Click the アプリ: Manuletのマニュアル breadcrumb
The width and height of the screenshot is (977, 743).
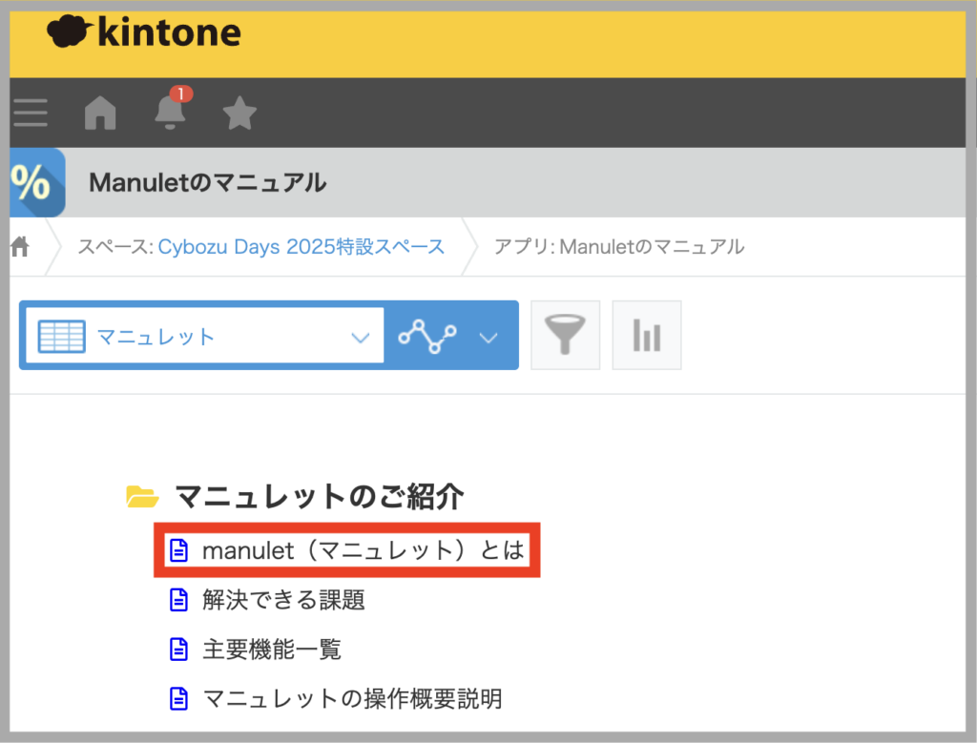(618, 247)
